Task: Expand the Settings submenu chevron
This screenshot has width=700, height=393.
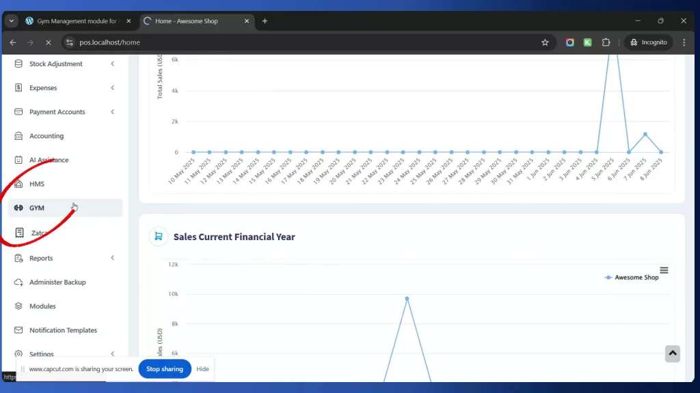Action: 113,354
